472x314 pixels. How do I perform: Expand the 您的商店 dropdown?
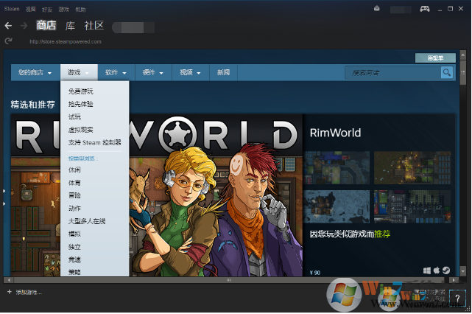click(35, 73)
